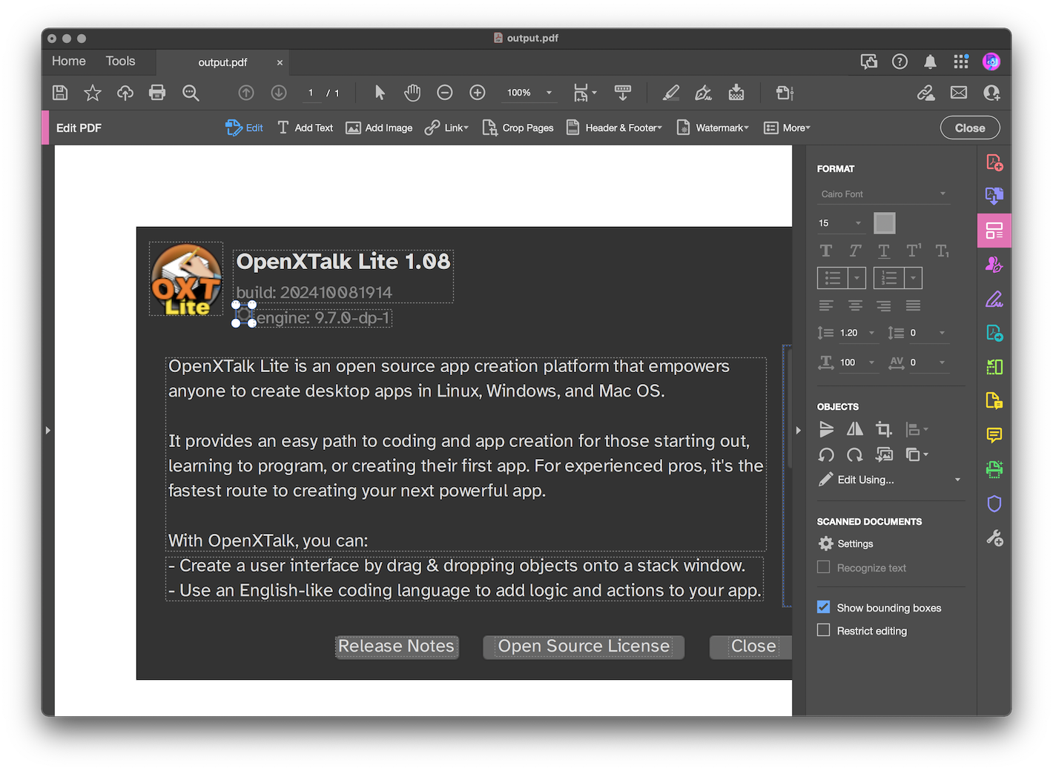
Task: Toggle italic text style
Action: 855,251
